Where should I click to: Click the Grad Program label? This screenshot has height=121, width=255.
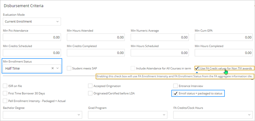97,108
